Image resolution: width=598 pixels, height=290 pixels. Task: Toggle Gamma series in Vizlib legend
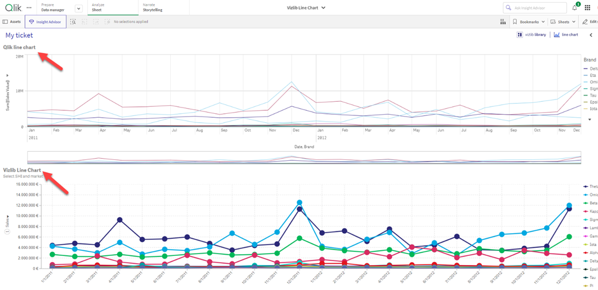click(x=591, y=236)
